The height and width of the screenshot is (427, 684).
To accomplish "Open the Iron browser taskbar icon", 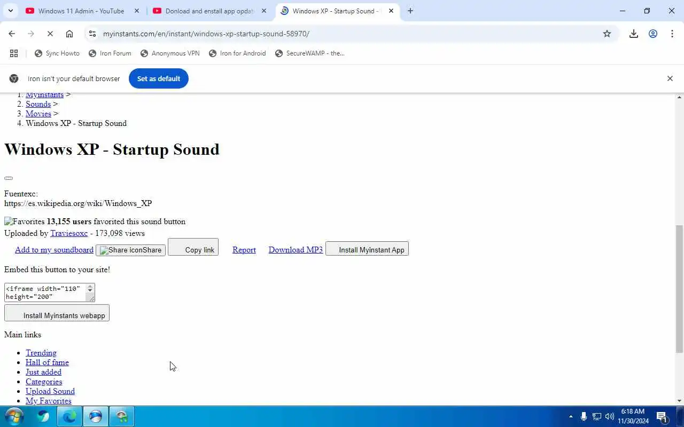I will pyautogui.click(x=96, y=416).
